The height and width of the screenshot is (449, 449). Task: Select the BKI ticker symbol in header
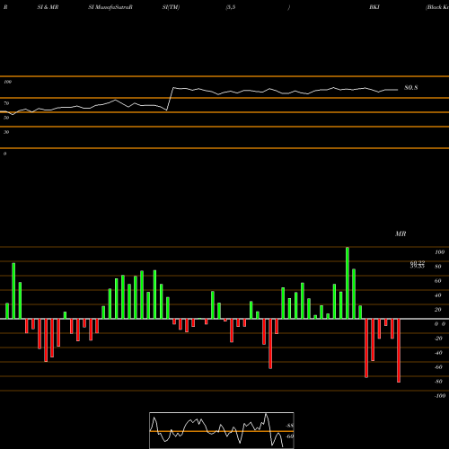[x=374, y=7]
